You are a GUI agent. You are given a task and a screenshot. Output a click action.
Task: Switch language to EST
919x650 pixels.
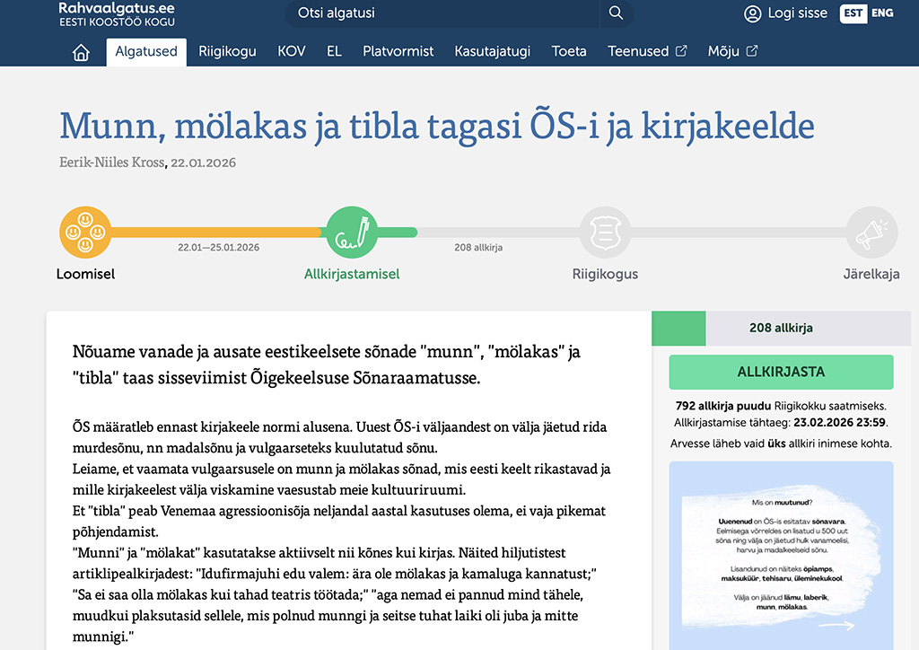click(x=853, y=13)
